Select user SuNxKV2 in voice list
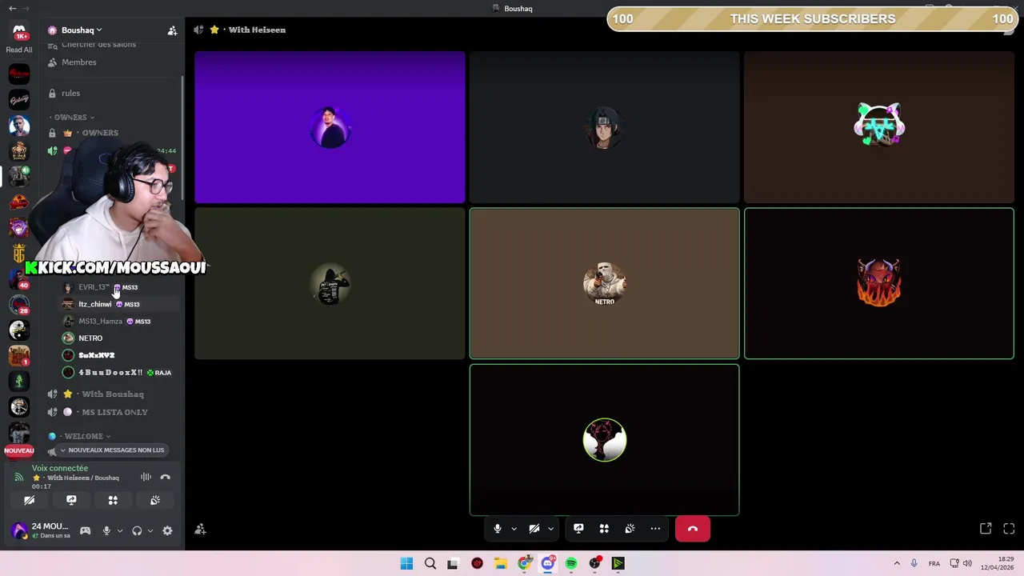 tap(96, 355)
